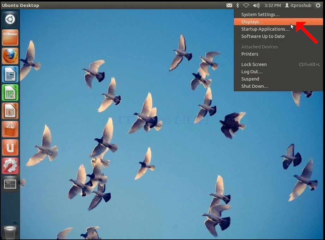Launch LibreOffice Writer document icon

point(10,74)
